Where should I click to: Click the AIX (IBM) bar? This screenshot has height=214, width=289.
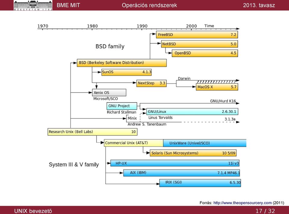click(182, 173)
